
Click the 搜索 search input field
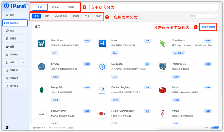click(204, 16)
